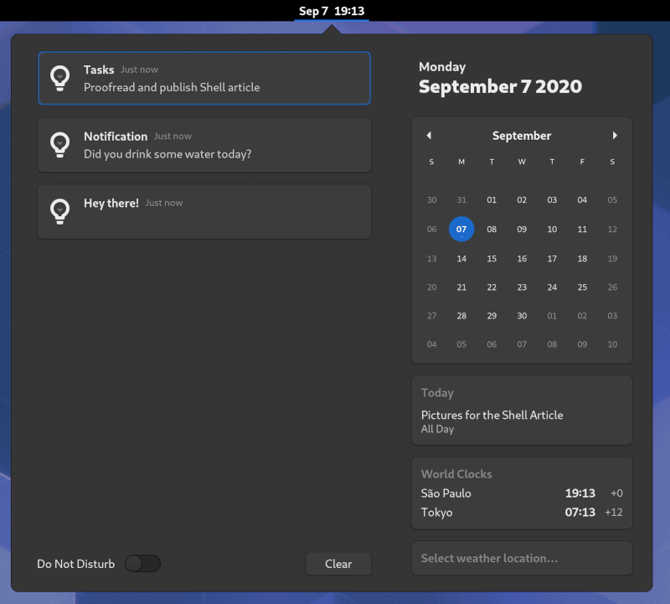
Task: Open the Hey there! notification
Action: pos(204,211)
